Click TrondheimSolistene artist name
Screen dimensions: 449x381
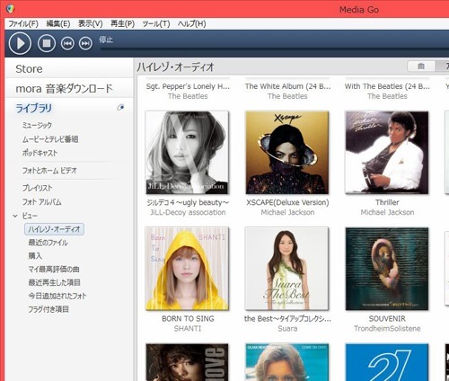point(387,329)
